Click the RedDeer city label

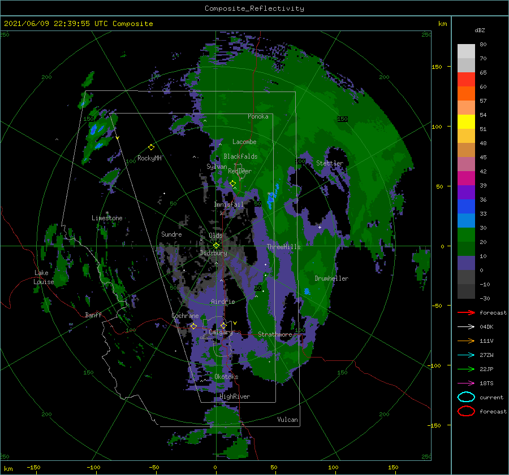pos(240,171)
